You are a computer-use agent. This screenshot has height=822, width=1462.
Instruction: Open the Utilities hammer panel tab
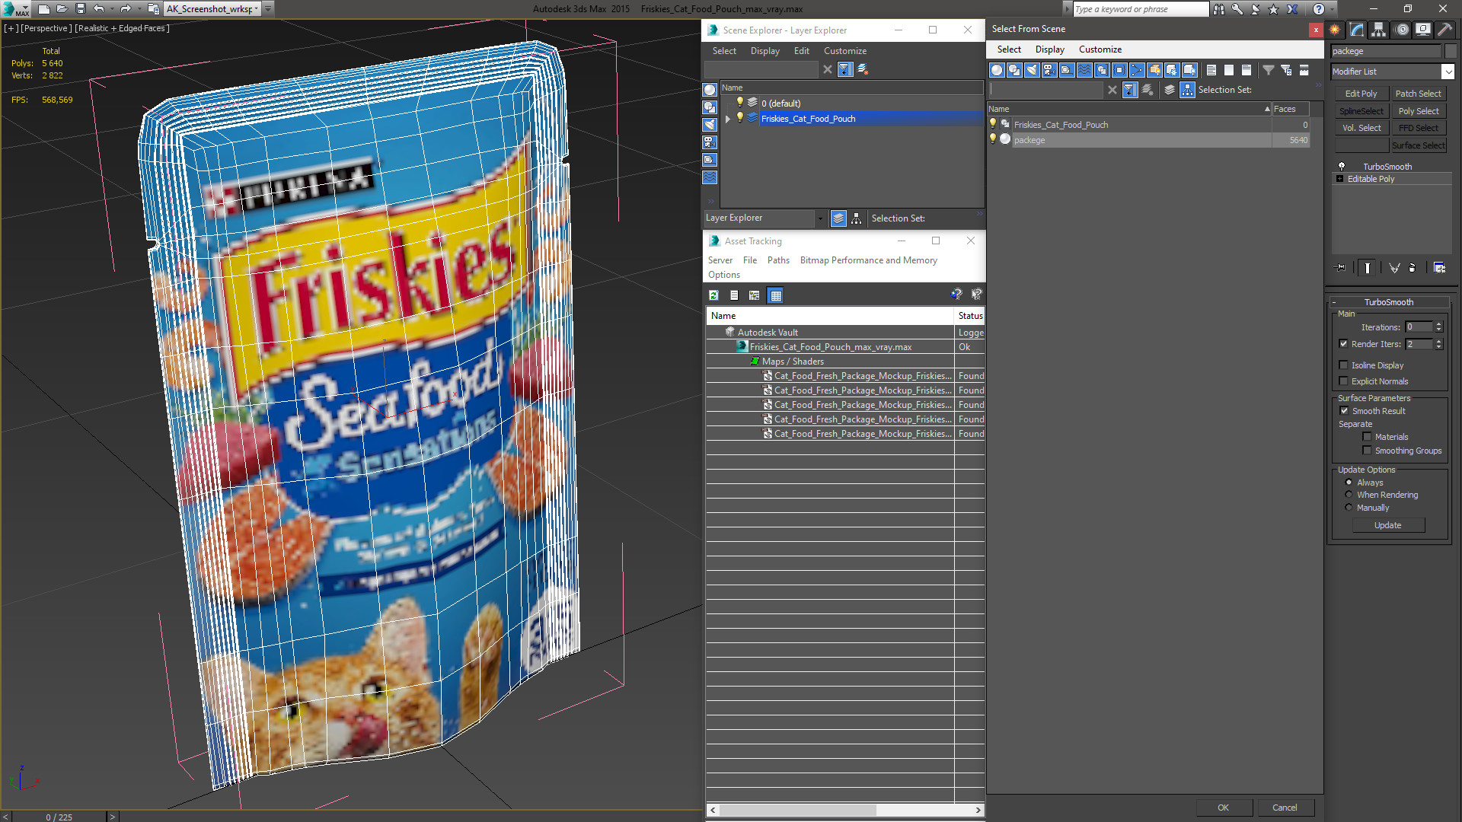[1444, 30]
